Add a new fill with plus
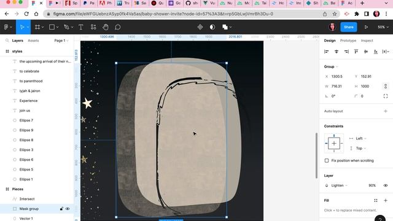Viewport: 393px width, 221px height. point(386,201)
